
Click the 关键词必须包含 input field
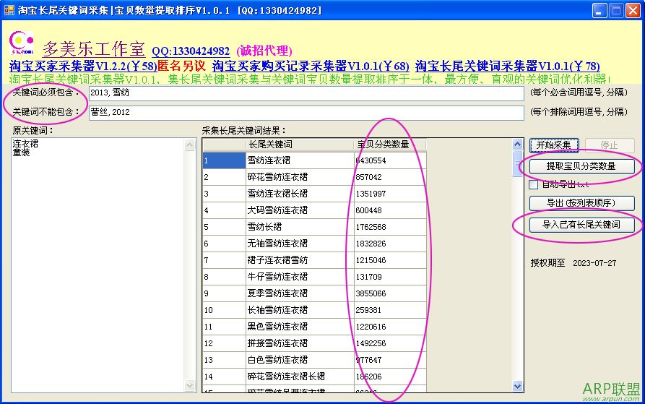click(x=306, y=93)
